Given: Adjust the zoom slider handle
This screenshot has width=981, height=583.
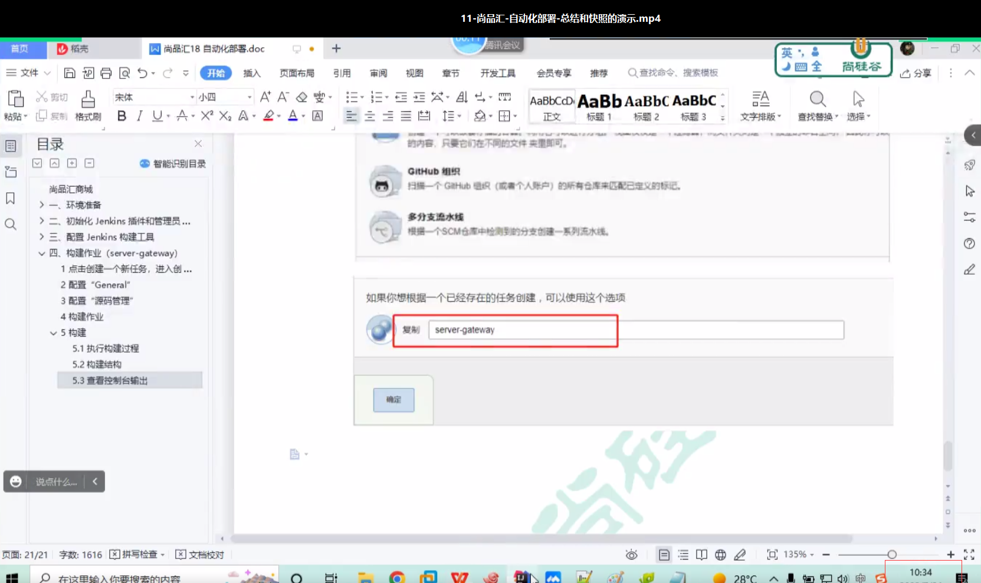Looking at the screenshot, I should coord(892,555).
